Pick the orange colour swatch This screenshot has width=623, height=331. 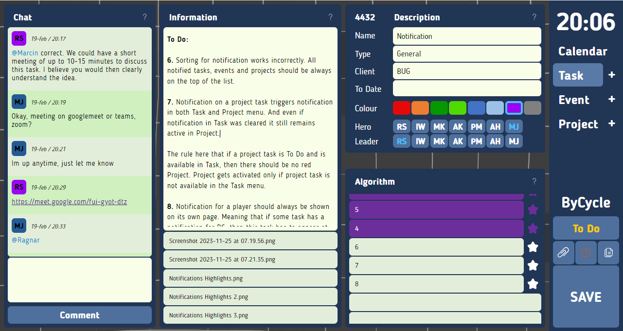point(420,108)
